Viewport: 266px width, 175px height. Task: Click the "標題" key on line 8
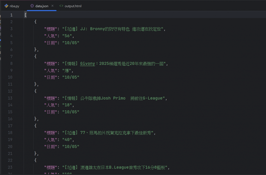click(x=51, y=64)
